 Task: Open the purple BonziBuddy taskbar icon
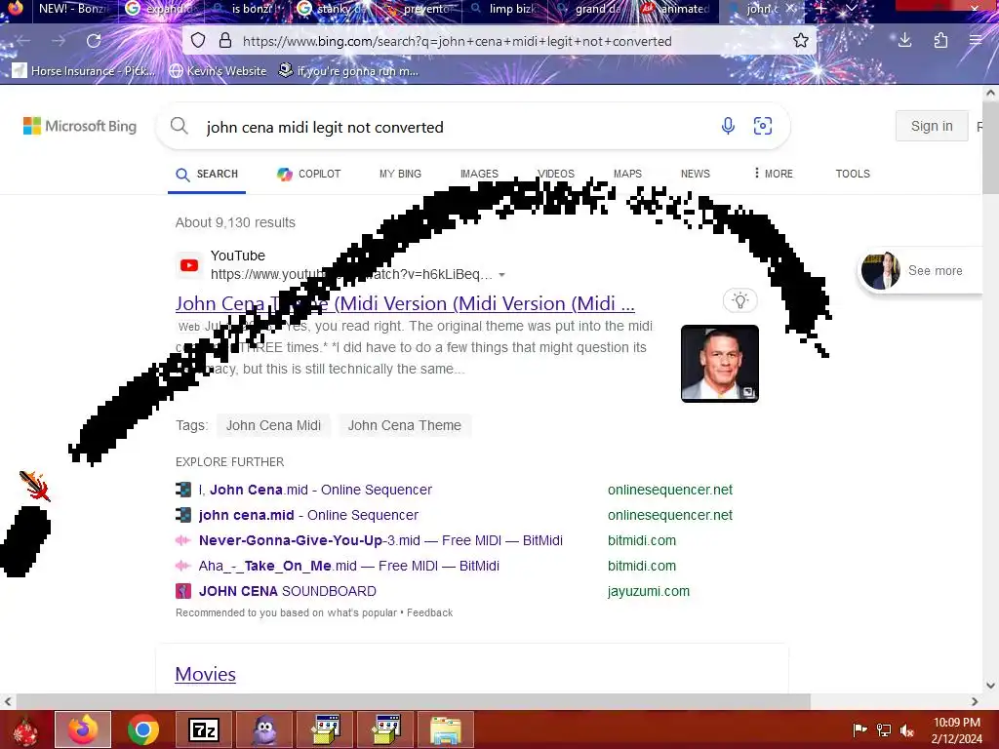pyautogui.click(x=264, y=729)
